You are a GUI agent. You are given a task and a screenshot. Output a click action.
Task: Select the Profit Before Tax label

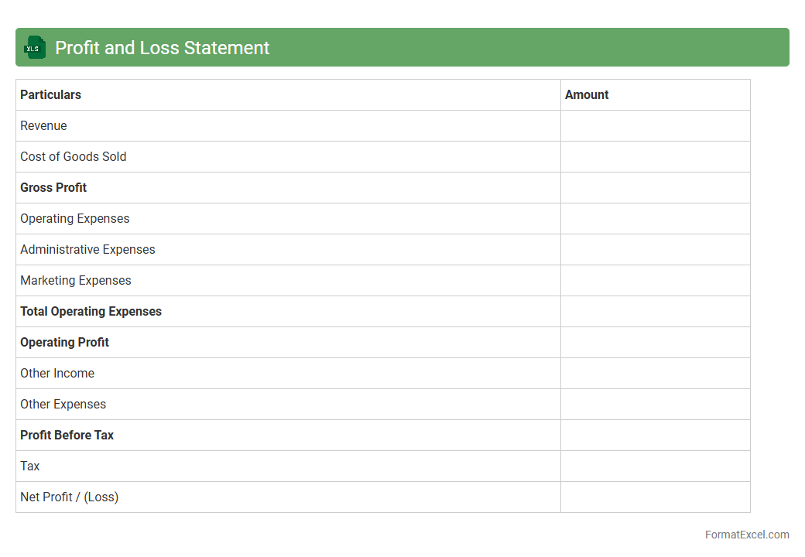pos(67,435)
